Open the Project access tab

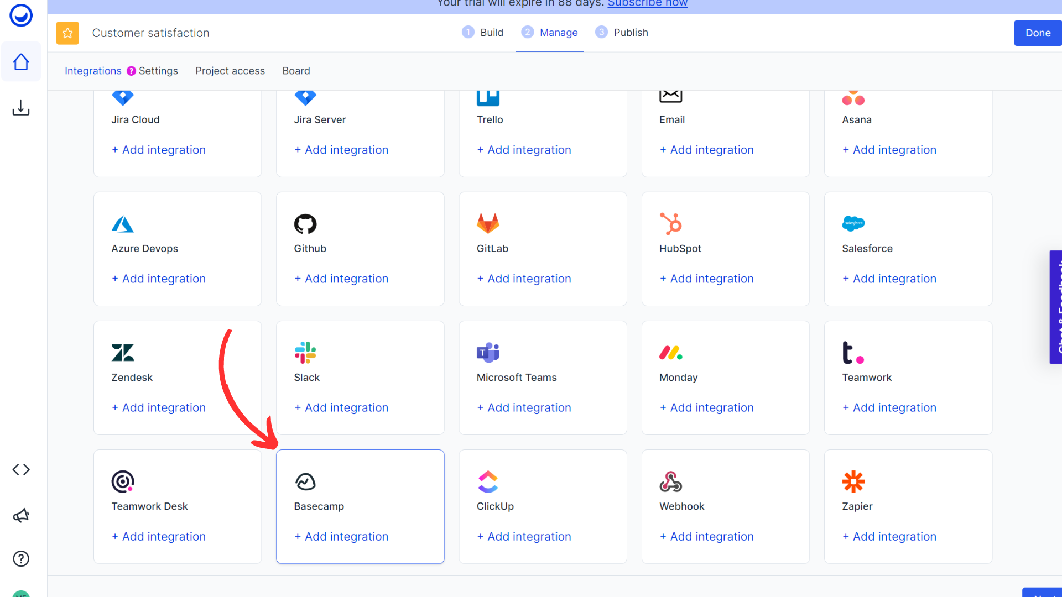(230, 71)
